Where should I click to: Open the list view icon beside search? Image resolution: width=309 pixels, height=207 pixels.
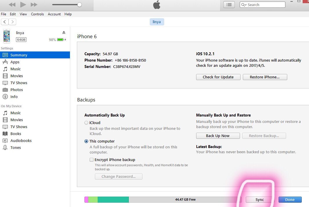[229, 5]
